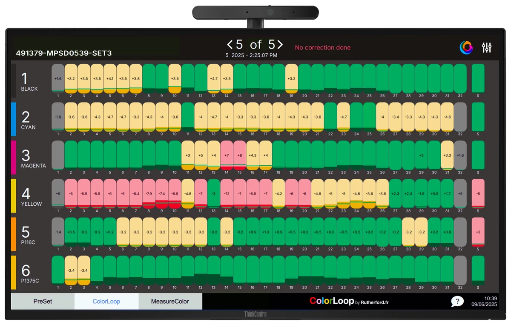Select Magenta ink key 15 reading +8
This screenshot has width=511, height=325.
240,155
